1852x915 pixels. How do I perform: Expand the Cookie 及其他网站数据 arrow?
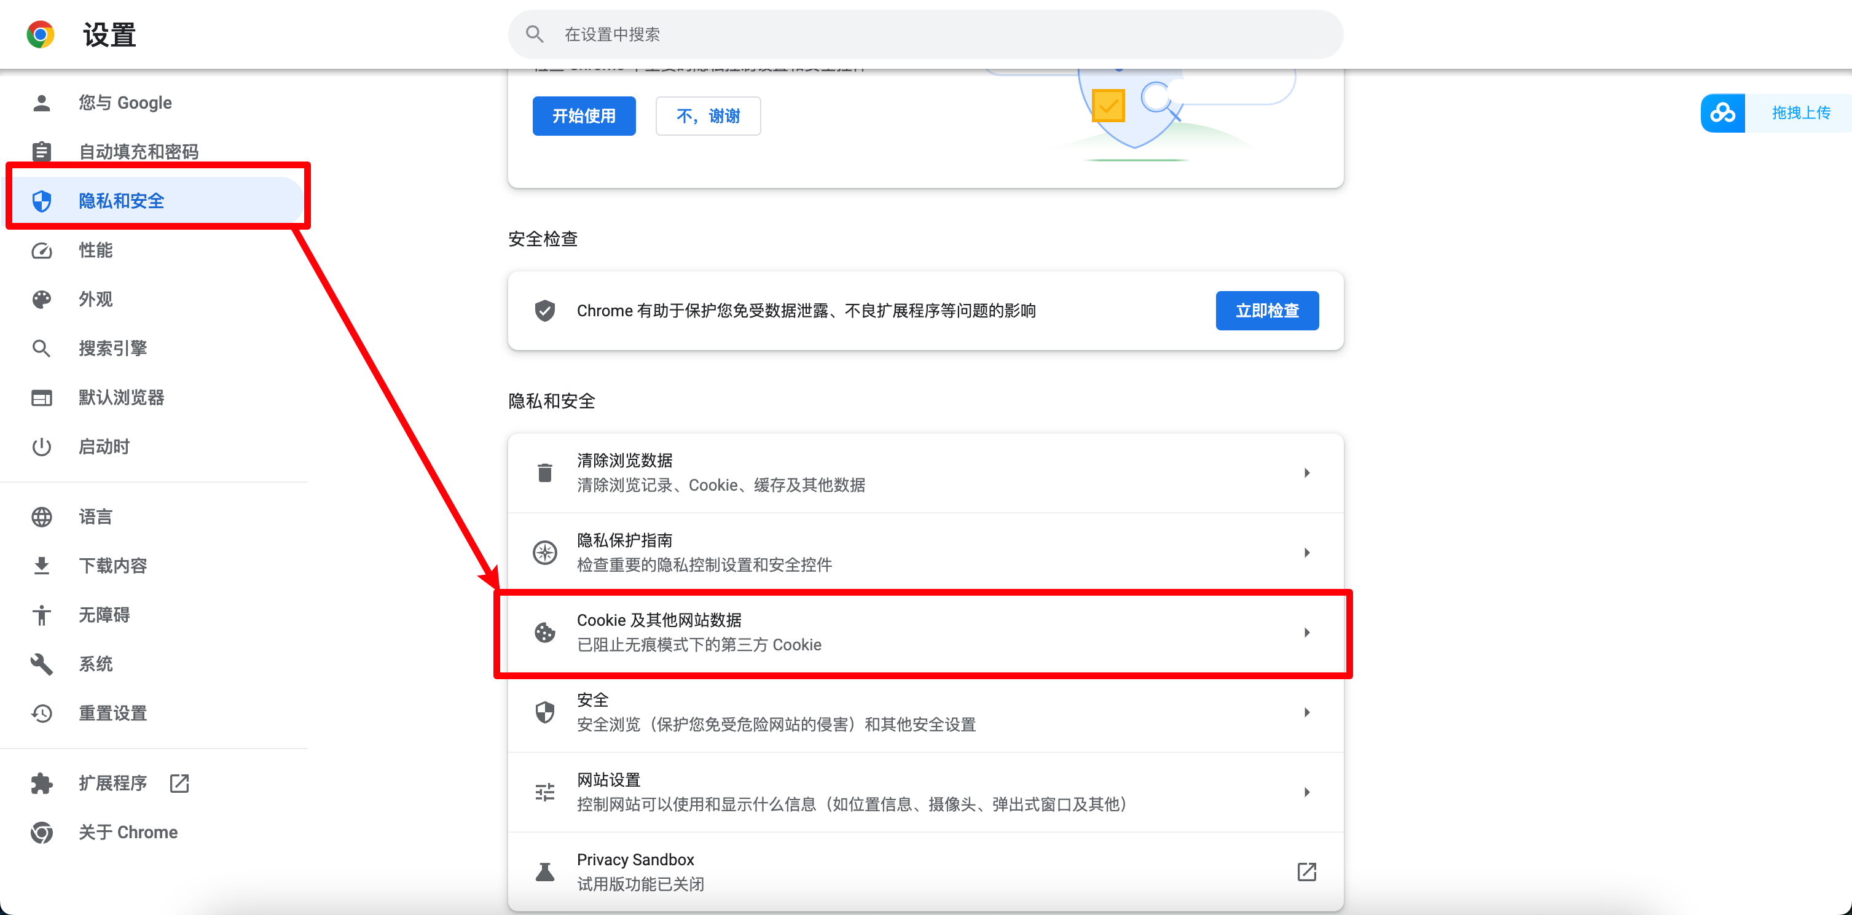[1306, 632]
